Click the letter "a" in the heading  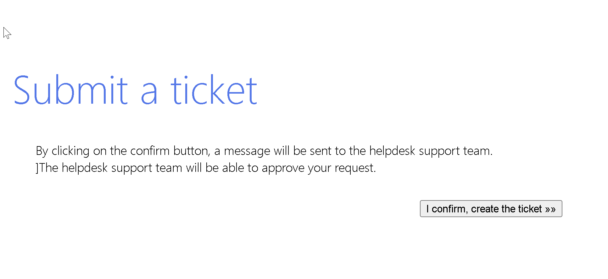click(x=149, y=94)
